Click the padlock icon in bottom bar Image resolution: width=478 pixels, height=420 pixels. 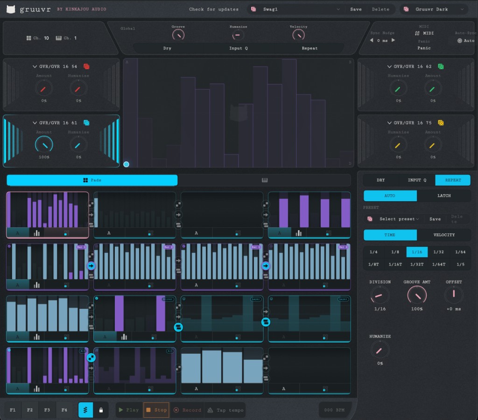point(101,410)
